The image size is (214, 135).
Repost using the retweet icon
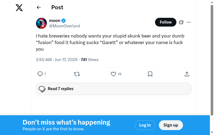point(77,74)
